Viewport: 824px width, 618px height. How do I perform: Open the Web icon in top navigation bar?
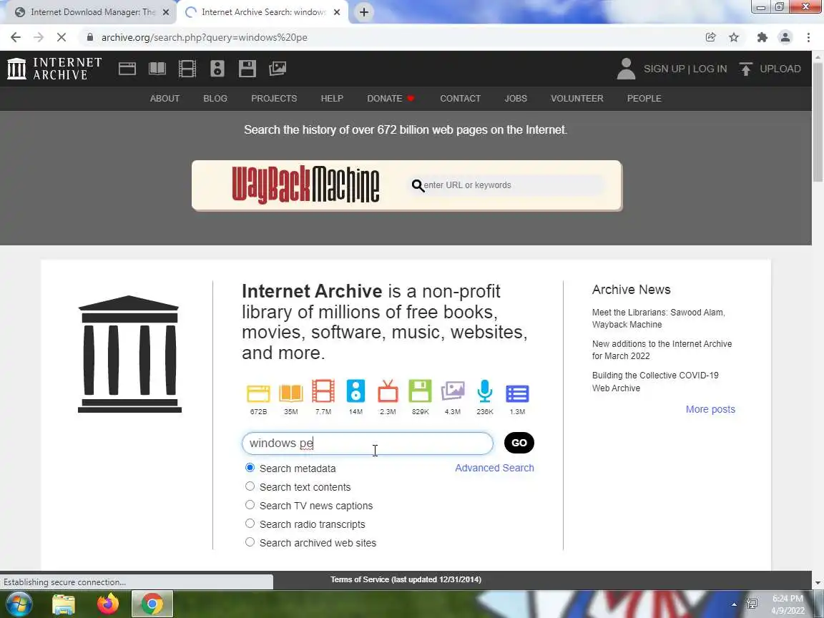[127, 69]
